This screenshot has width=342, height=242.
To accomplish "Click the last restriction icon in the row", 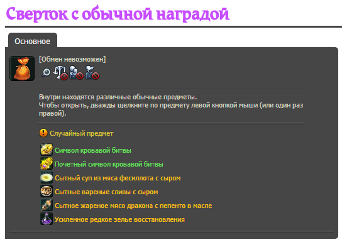I will click(x=92, y=73).
